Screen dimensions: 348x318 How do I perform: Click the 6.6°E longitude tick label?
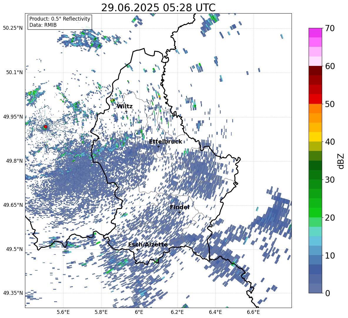pos(253,312)
